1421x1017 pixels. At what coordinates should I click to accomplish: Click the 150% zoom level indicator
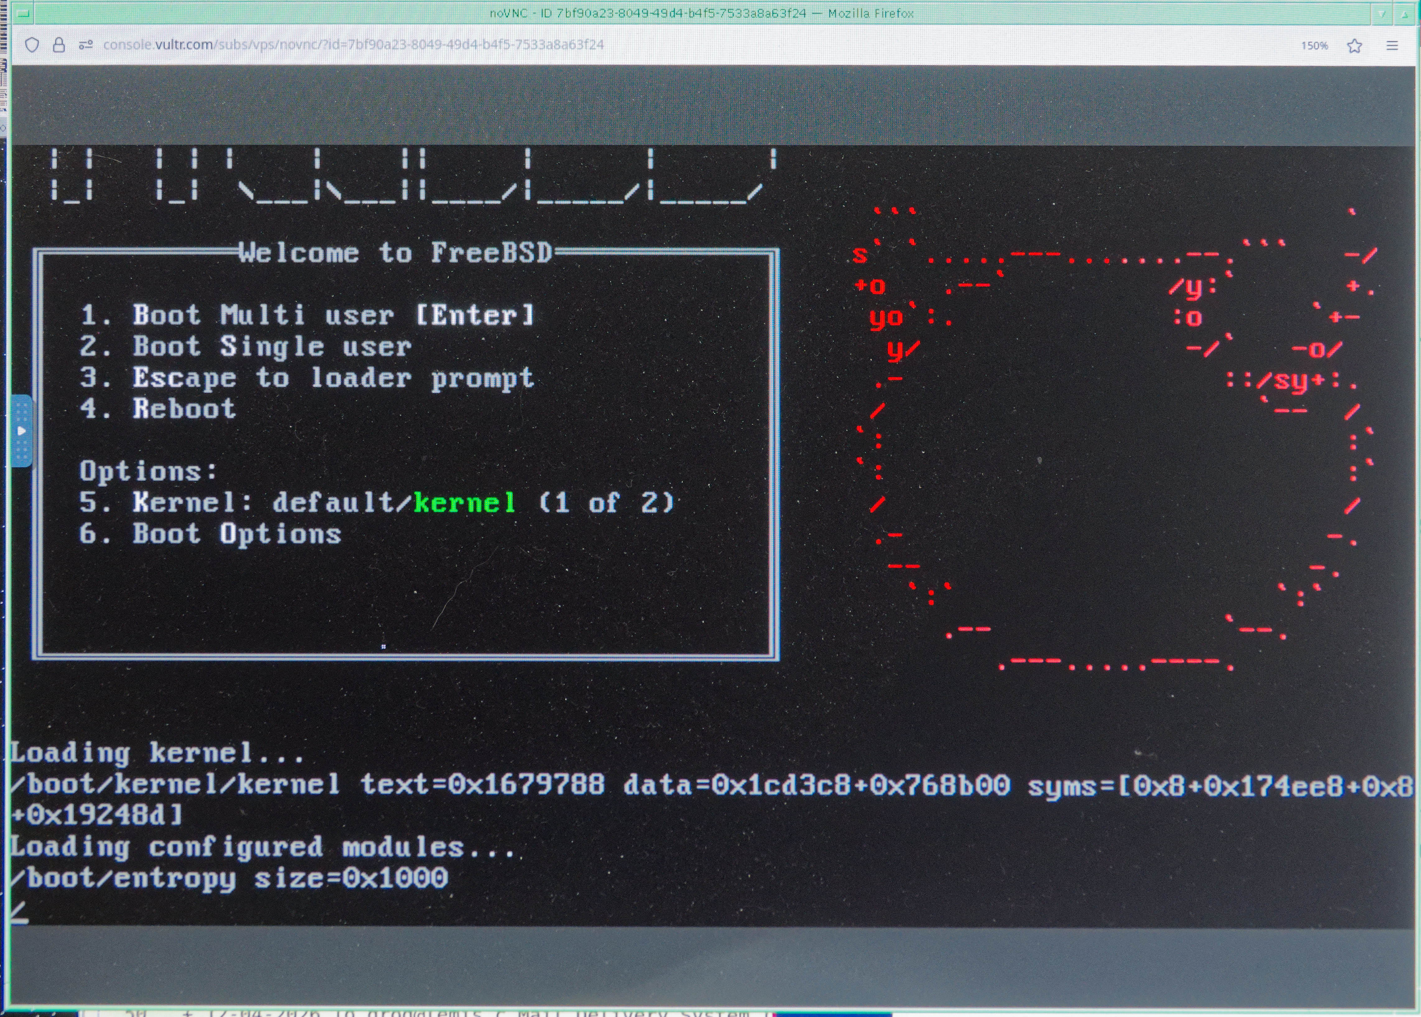[1314, 46]
